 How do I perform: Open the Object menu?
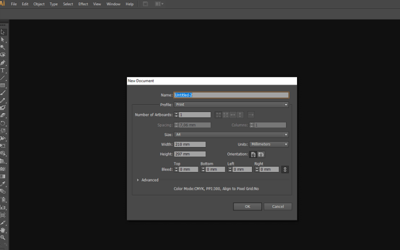pyautogui.click(x=39, y=4)
